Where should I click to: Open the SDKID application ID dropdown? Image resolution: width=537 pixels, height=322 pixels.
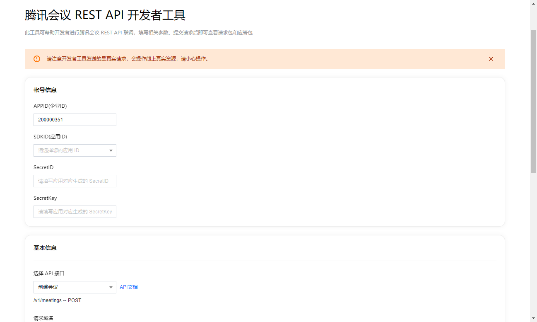coord(75,150)
